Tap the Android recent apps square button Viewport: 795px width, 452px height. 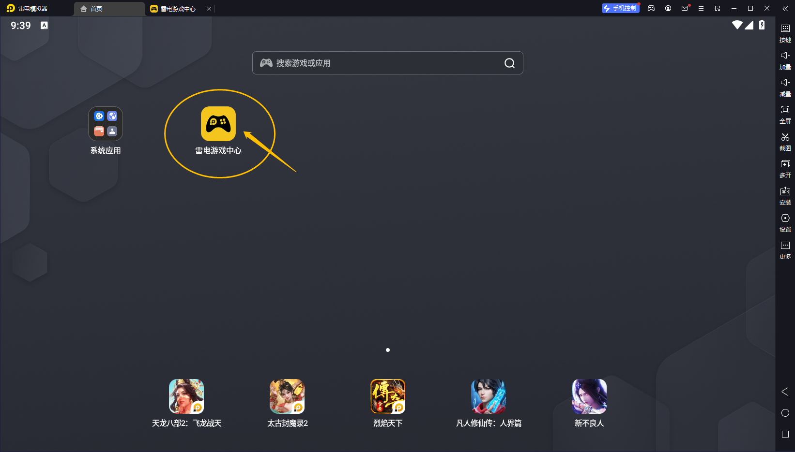coord(785,434)
